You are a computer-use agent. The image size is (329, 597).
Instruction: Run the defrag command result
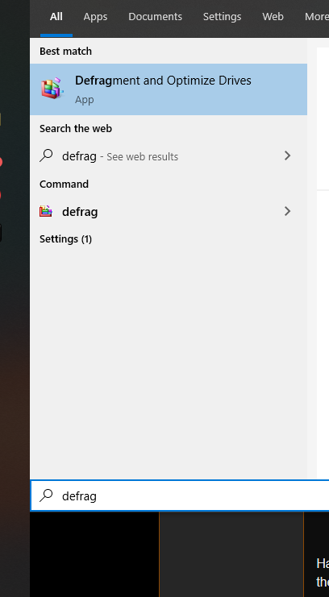pyautogui.click(x=169, y=211)
